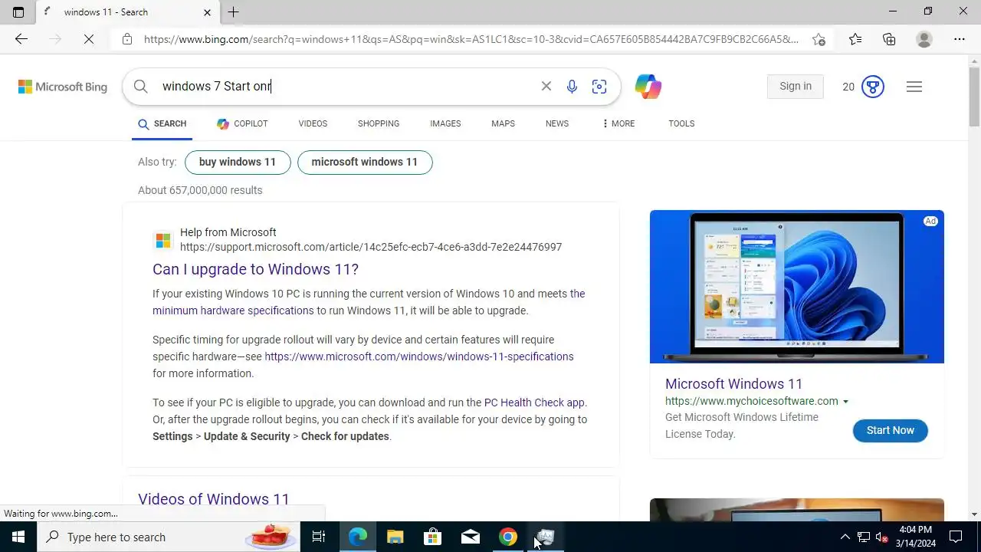The image size is (981, 552).
Task: Open the TOOLS option
Action: click(681, 123)
